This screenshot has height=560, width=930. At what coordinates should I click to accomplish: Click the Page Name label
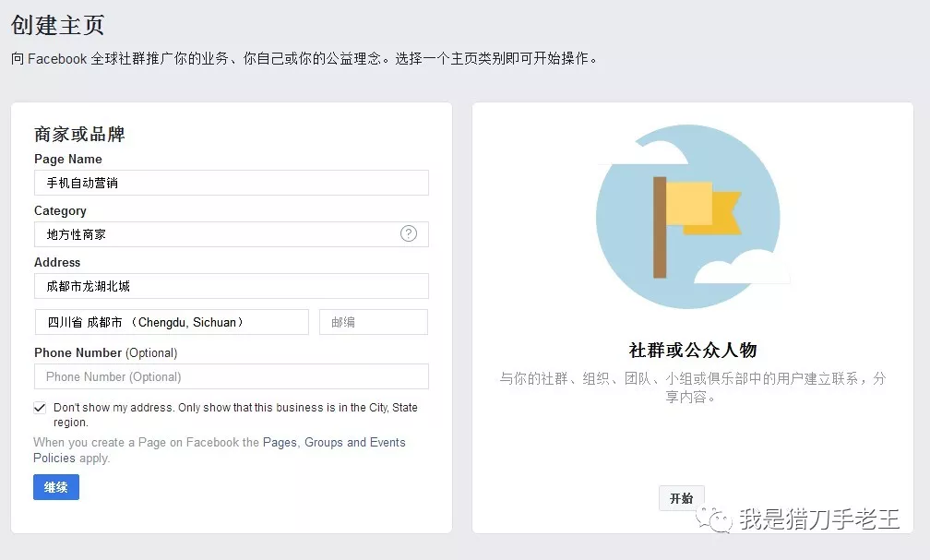[x=68, y=159]
